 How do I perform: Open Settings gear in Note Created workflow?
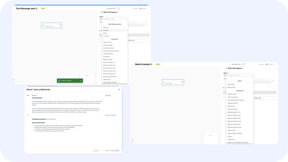click(x=269, y=64)
